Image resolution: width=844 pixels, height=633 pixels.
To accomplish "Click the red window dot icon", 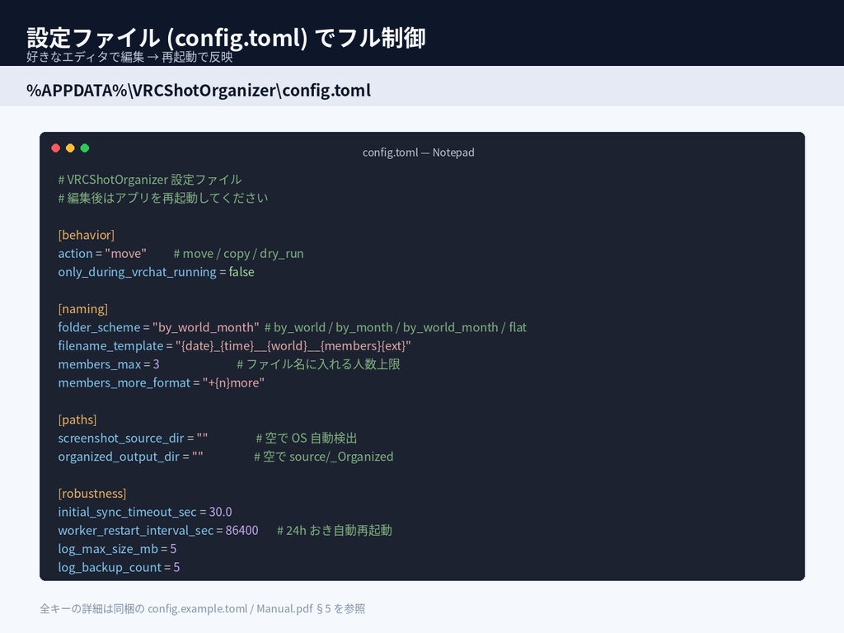I will click(55, 147).
